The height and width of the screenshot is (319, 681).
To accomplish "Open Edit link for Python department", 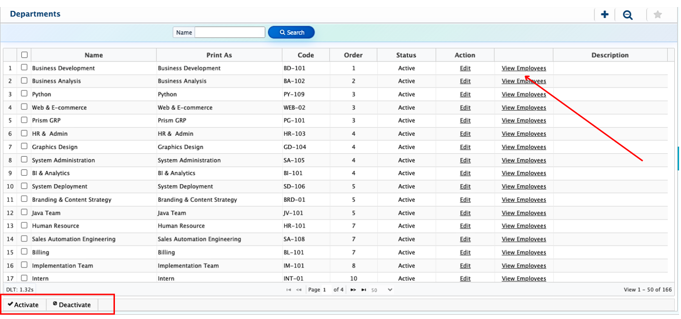I will pyautogui.click(x=465, y=94).
